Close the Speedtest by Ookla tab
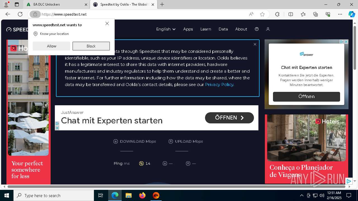Viewport: 358px width, 201px height. (153, 4)
